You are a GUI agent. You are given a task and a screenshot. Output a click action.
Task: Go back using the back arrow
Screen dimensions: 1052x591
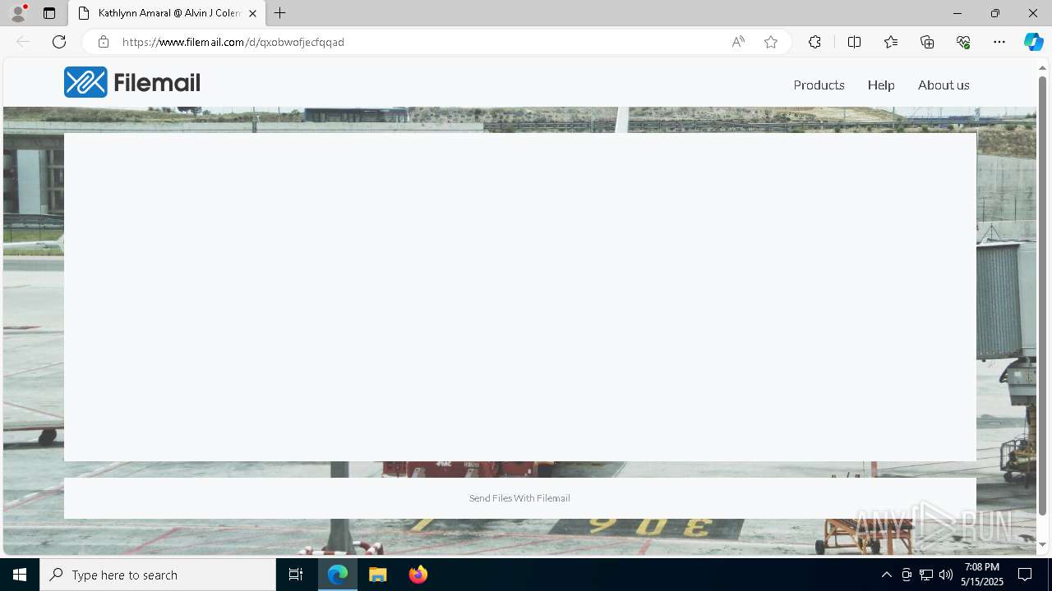coord(23,42)
